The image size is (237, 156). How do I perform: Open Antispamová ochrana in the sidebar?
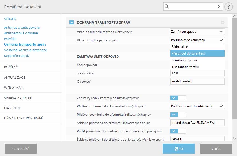point(21,33)
